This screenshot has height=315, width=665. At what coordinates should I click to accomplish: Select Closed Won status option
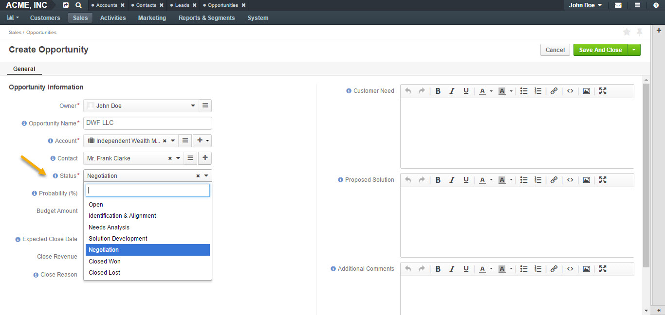click(148, 262)
